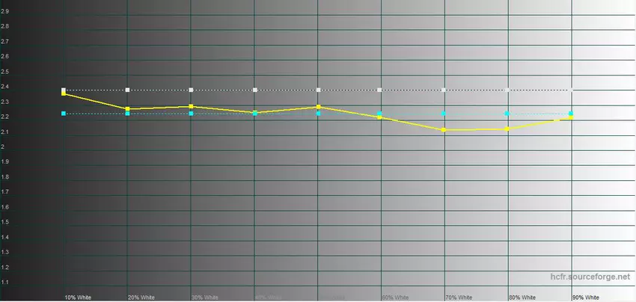Select the "90% White" x-axis label
Viewport: 636px width, 302px height.
click(x=586, y=297)
